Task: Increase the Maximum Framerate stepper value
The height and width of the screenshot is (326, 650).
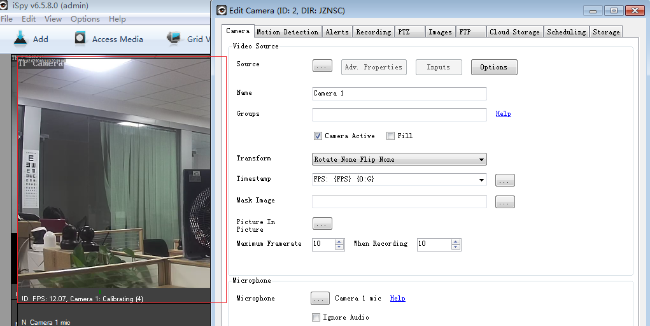Action: pos(339,241)
